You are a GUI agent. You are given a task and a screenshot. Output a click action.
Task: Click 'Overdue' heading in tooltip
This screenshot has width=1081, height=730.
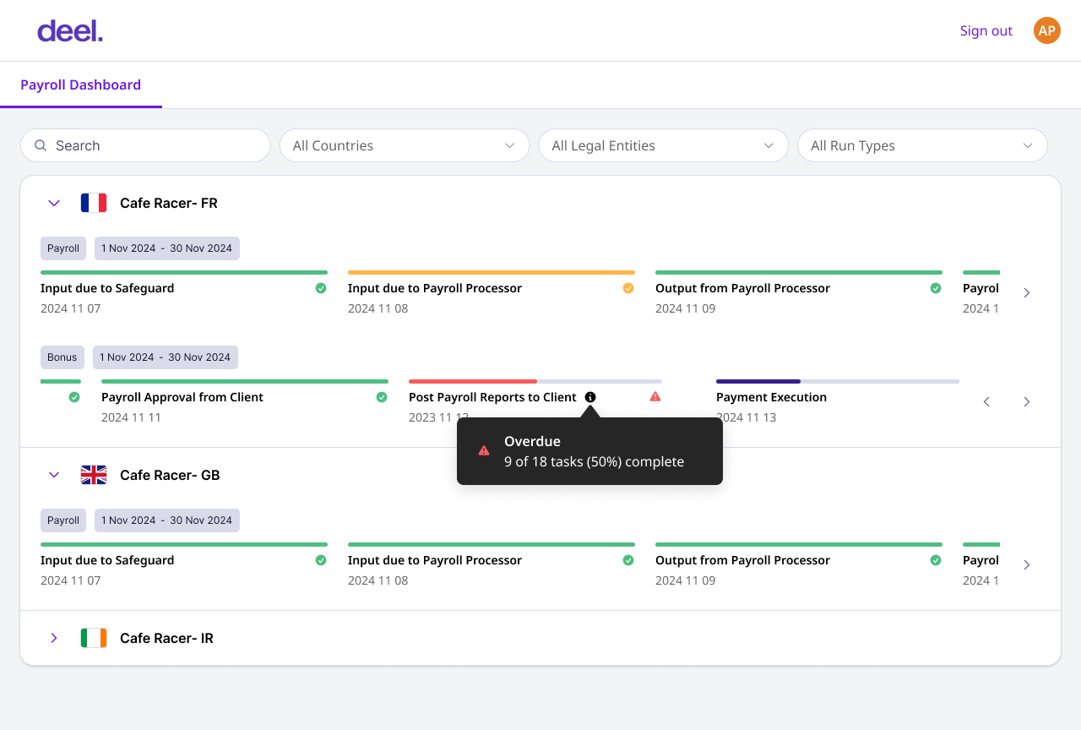tap(532, 441)
